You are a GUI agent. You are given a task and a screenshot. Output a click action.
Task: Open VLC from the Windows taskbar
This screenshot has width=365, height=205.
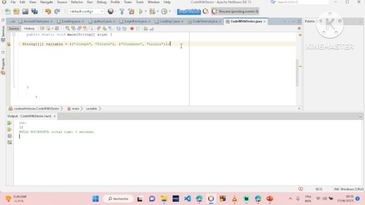tap(234, 199)
